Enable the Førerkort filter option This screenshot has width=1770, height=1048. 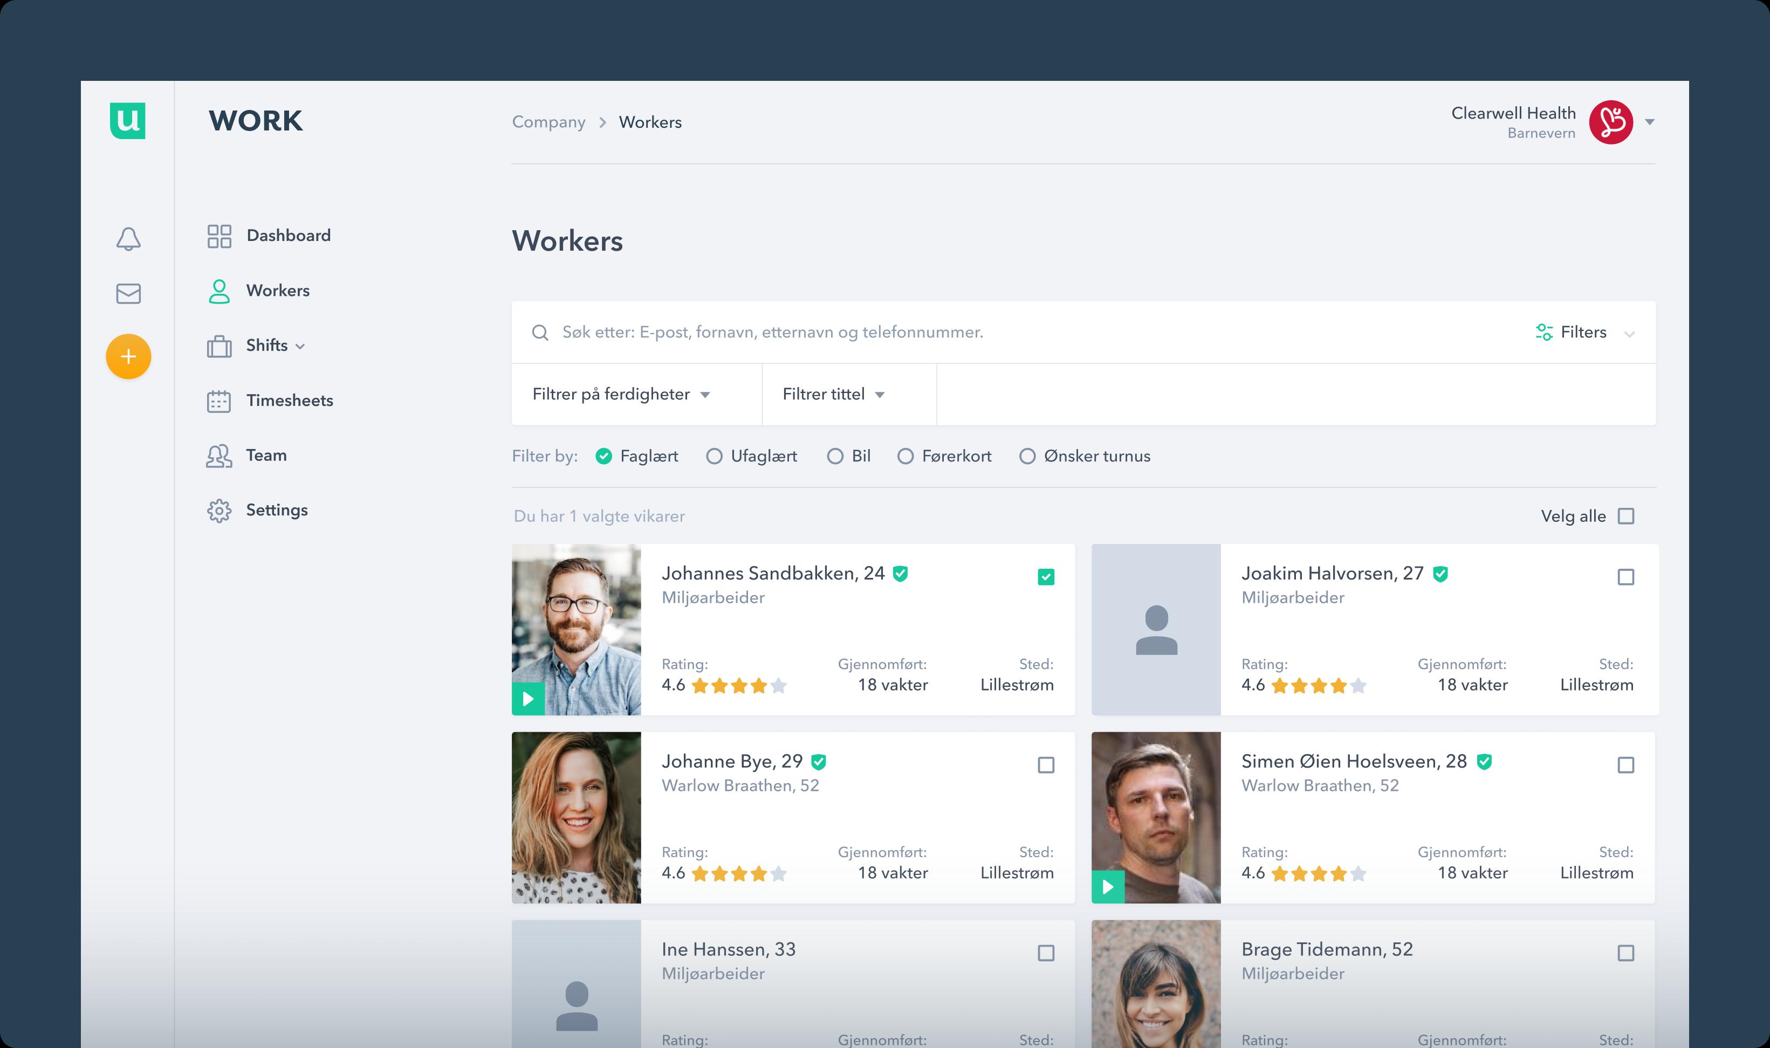tap(905, 456)
